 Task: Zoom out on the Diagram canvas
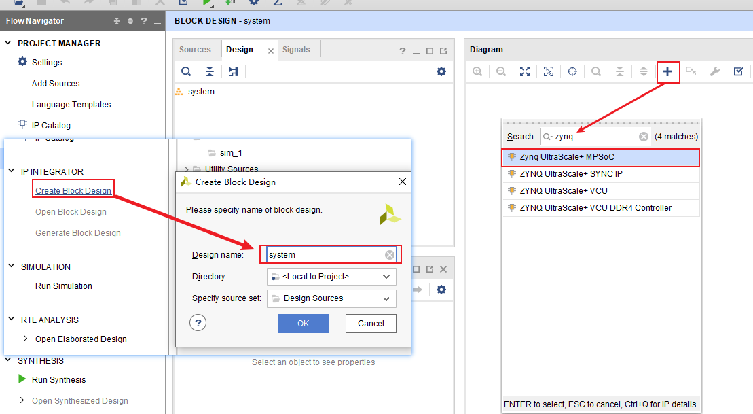(x=501, y=71)
